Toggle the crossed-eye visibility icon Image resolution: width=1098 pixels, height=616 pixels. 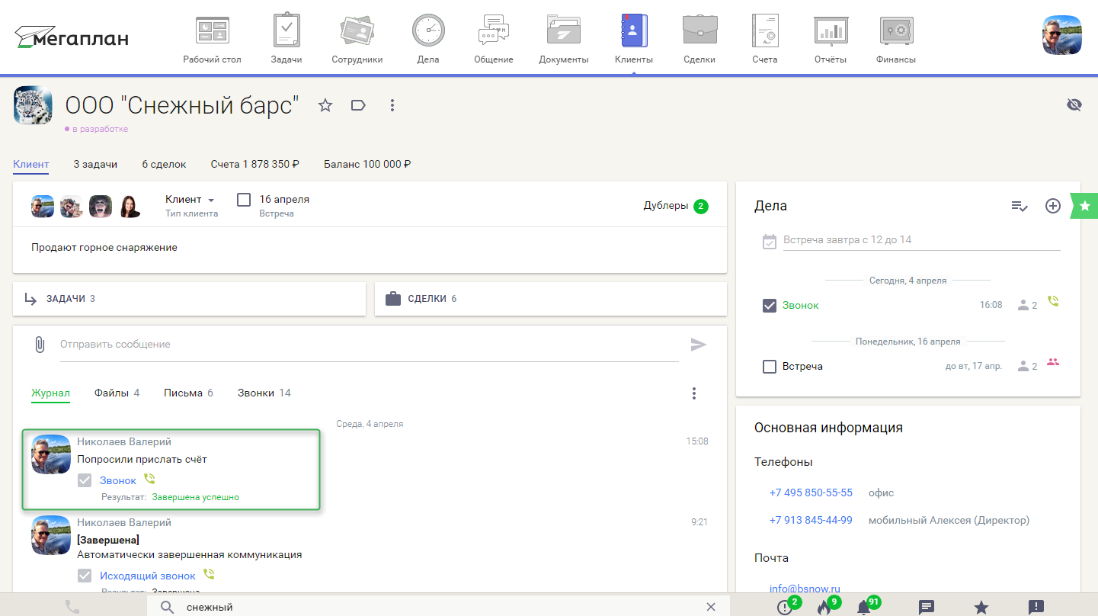[x=1074, y=105]
